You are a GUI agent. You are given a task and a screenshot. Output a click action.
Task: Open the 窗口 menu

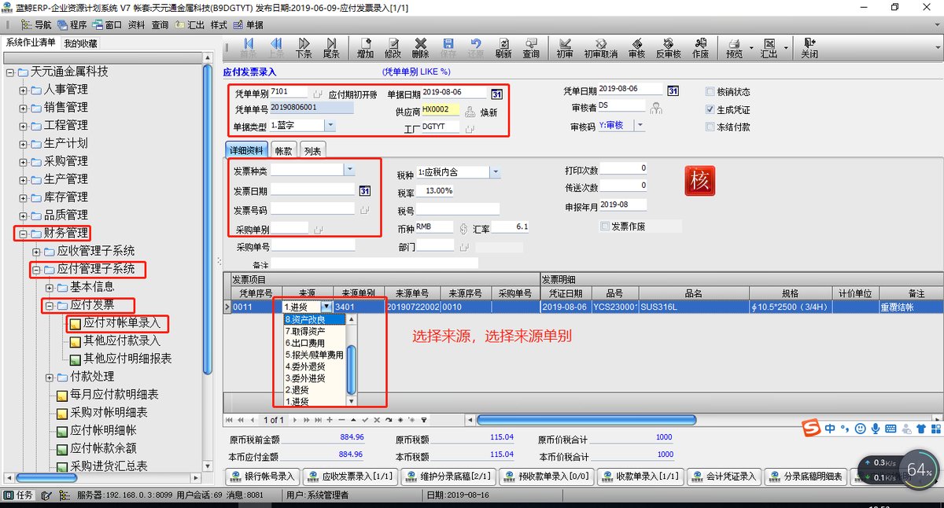106,24
